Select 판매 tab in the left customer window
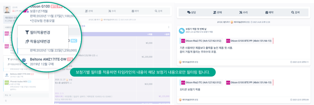 click(89, 11)
